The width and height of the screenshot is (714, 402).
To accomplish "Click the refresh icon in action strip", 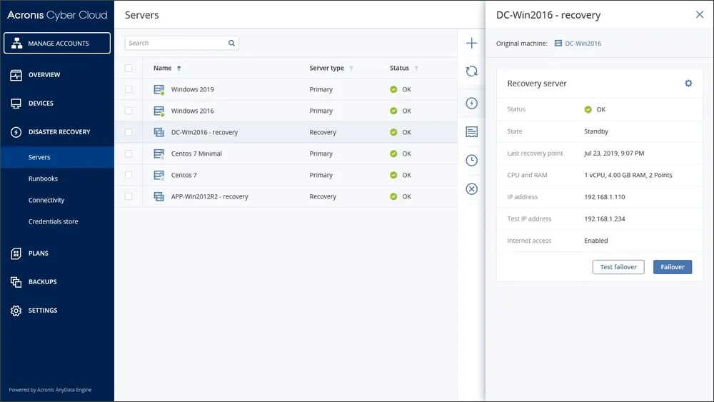I will point(471,71).
